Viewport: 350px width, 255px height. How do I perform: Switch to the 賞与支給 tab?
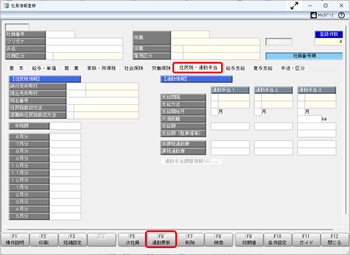263,68
